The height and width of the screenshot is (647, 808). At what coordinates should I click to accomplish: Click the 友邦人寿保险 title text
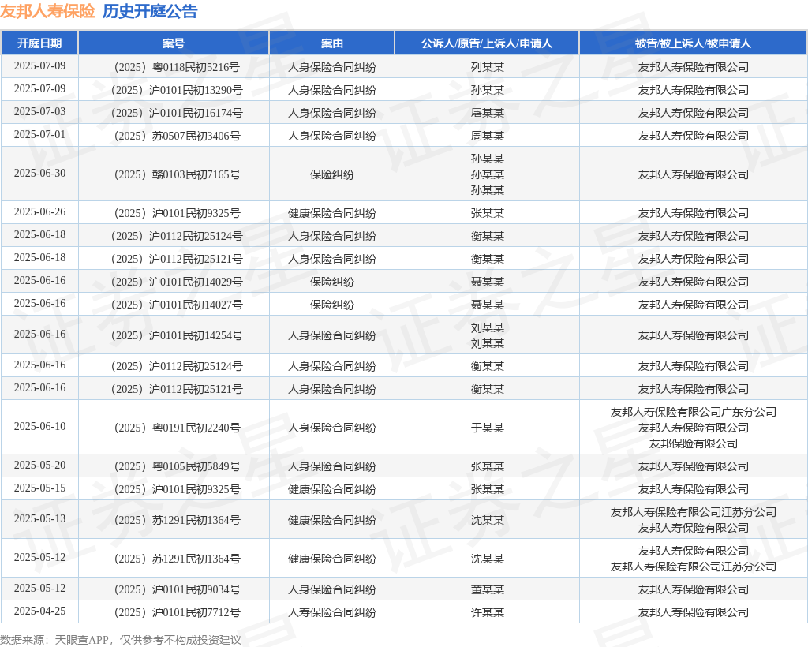tap(47, 11)
